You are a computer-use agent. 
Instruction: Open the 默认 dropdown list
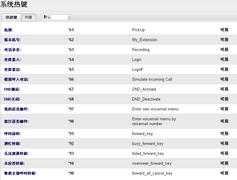[69, 17]
